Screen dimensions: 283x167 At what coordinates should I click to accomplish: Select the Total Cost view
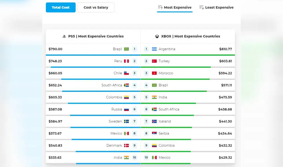click(x=61, y=8)
